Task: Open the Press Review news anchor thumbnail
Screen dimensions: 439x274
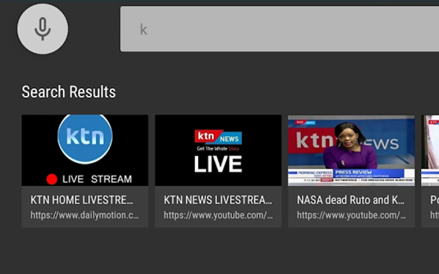Action: point(351,150)
